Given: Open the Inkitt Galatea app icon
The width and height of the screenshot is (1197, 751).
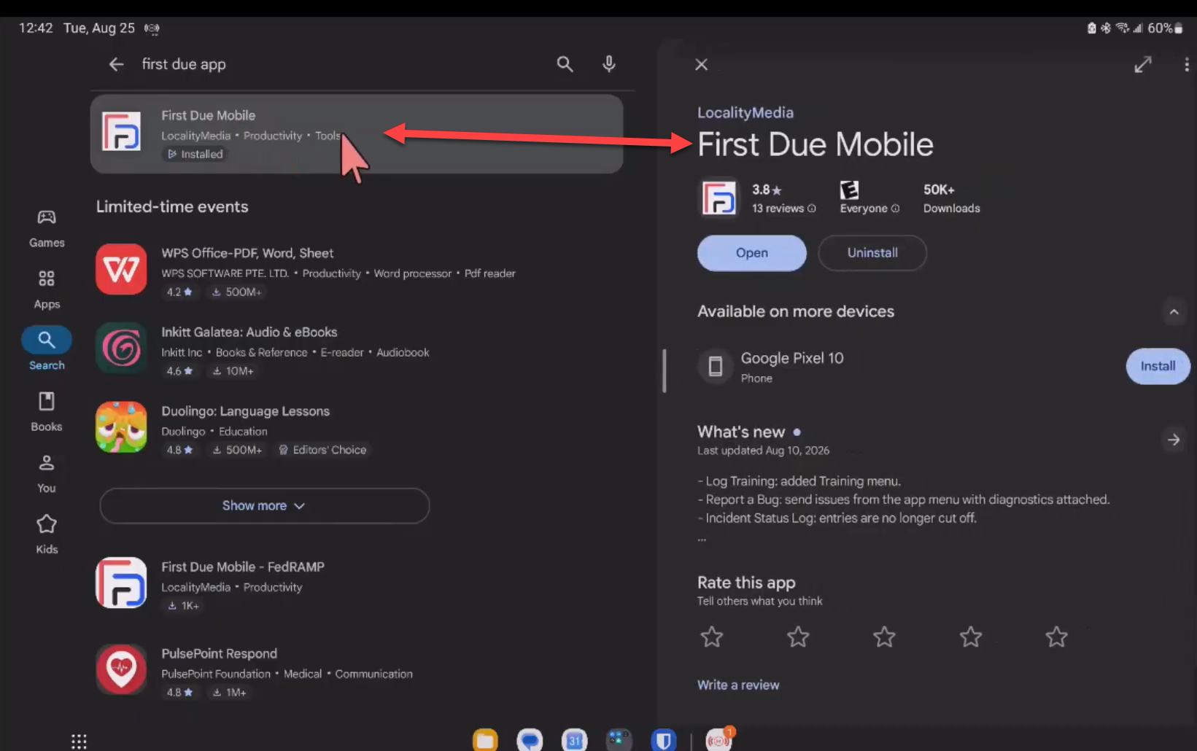Looking at the screenshot, I should click(121, 348).
